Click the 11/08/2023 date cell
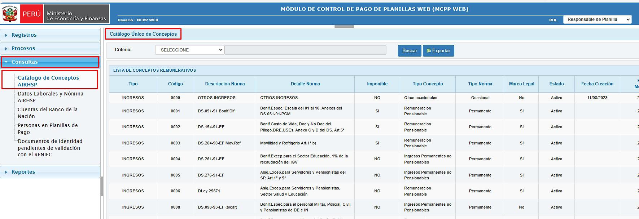 (597, 98)
